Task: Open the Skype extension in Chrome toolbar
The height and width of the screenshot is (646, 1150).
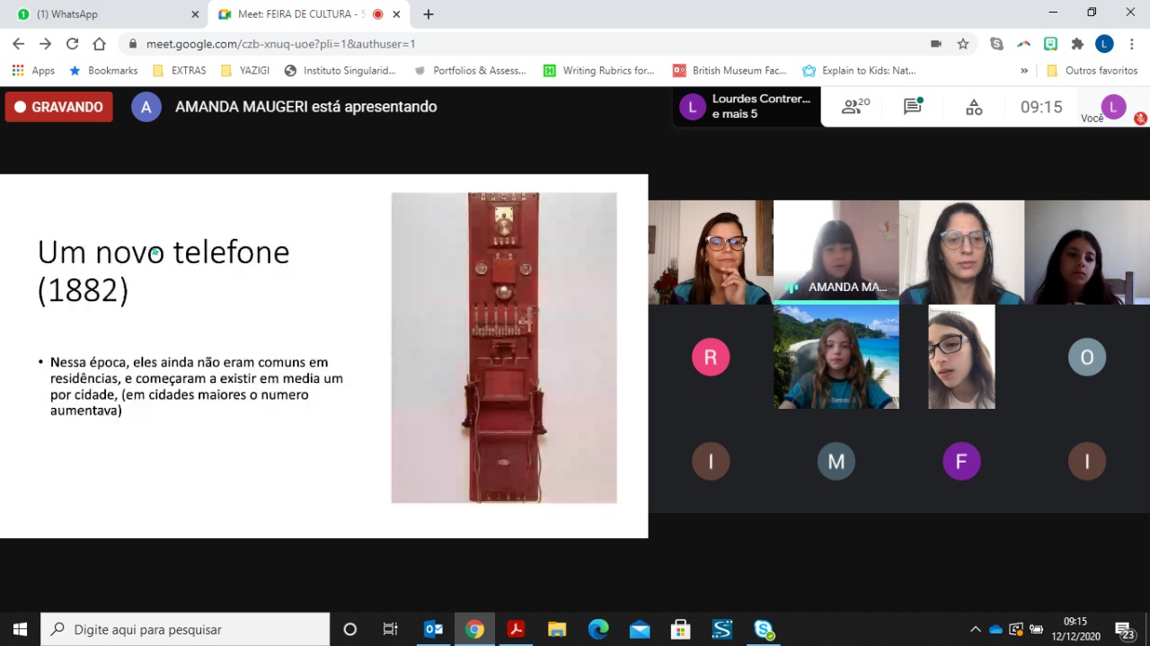Action: tap(996, 44)
